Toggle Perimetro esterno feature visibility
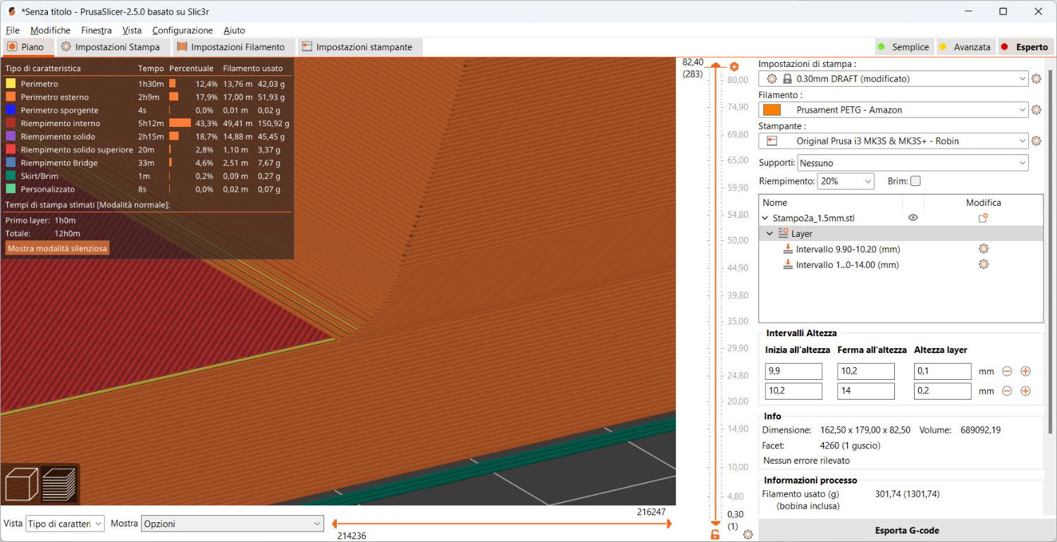 11,97
